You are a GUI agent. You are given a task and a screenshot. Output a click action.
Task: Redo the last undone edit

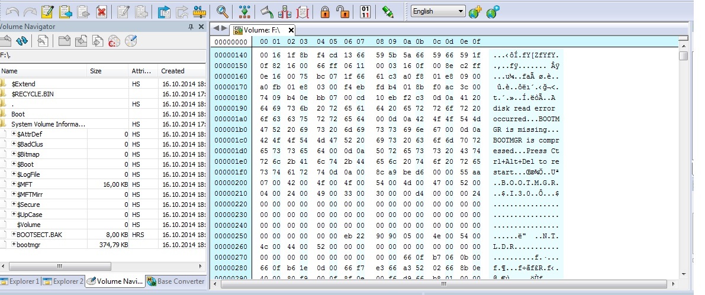[30, 12]
